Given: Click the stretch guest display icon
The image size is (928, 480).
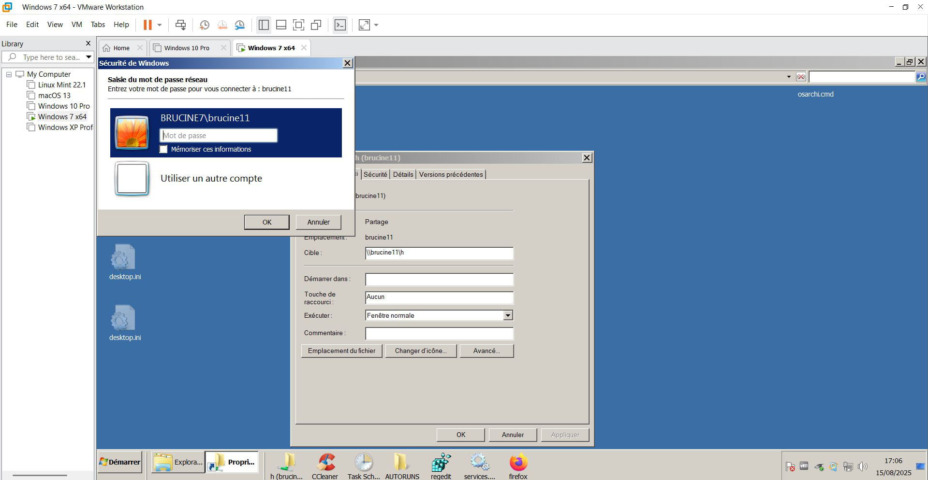Looking at the screenshot, I should [364, 25].
